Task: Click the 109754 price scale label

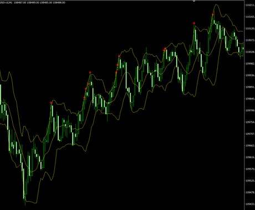Action: (x=250, y=122)
